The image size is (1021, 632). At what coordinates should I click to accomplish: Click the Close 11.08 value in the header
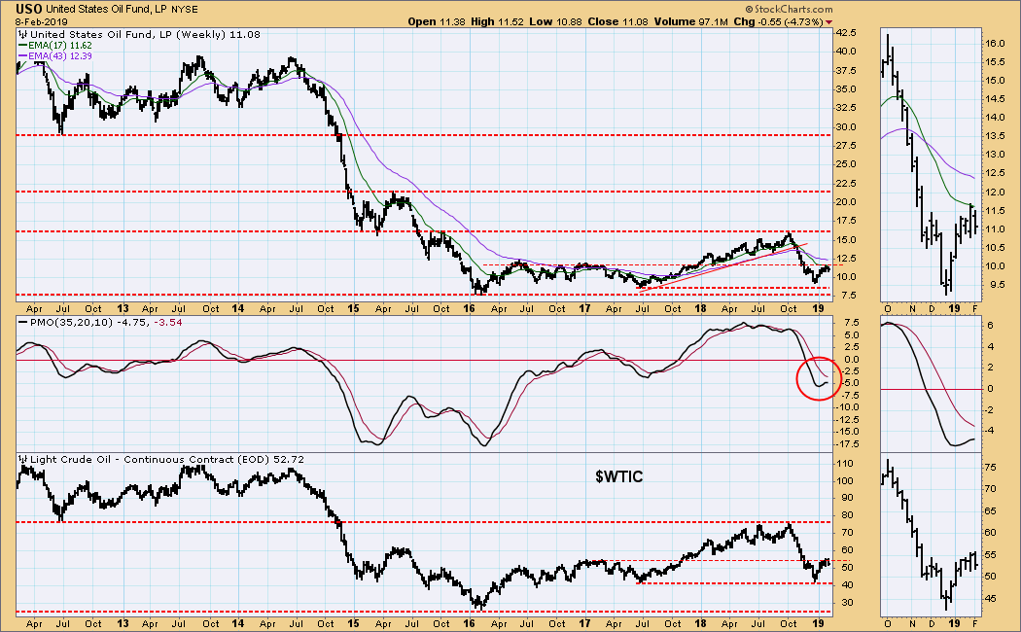(x=617, y=21)
